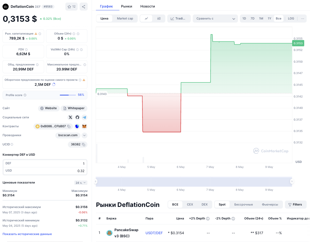Expand explorers list next to bscscan.com

pyautogui.click(x=84, y=135)
